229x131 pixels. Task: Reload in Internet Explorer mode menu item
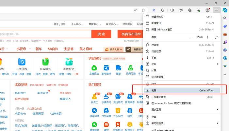tap(182, 103)
